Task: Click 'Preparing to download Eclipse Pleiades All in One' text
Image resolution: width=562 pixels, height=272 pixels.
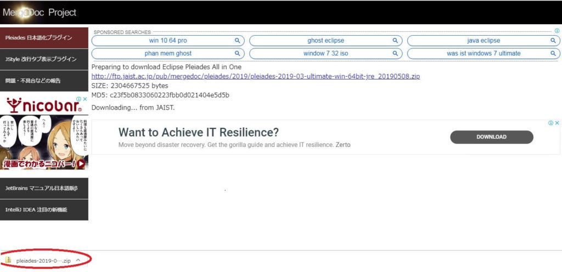Action: [x=167, y=67]
